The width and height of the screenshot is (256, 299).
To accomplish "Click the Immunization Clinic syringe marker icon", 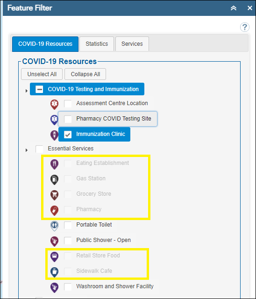I will (x=54, y=135).
